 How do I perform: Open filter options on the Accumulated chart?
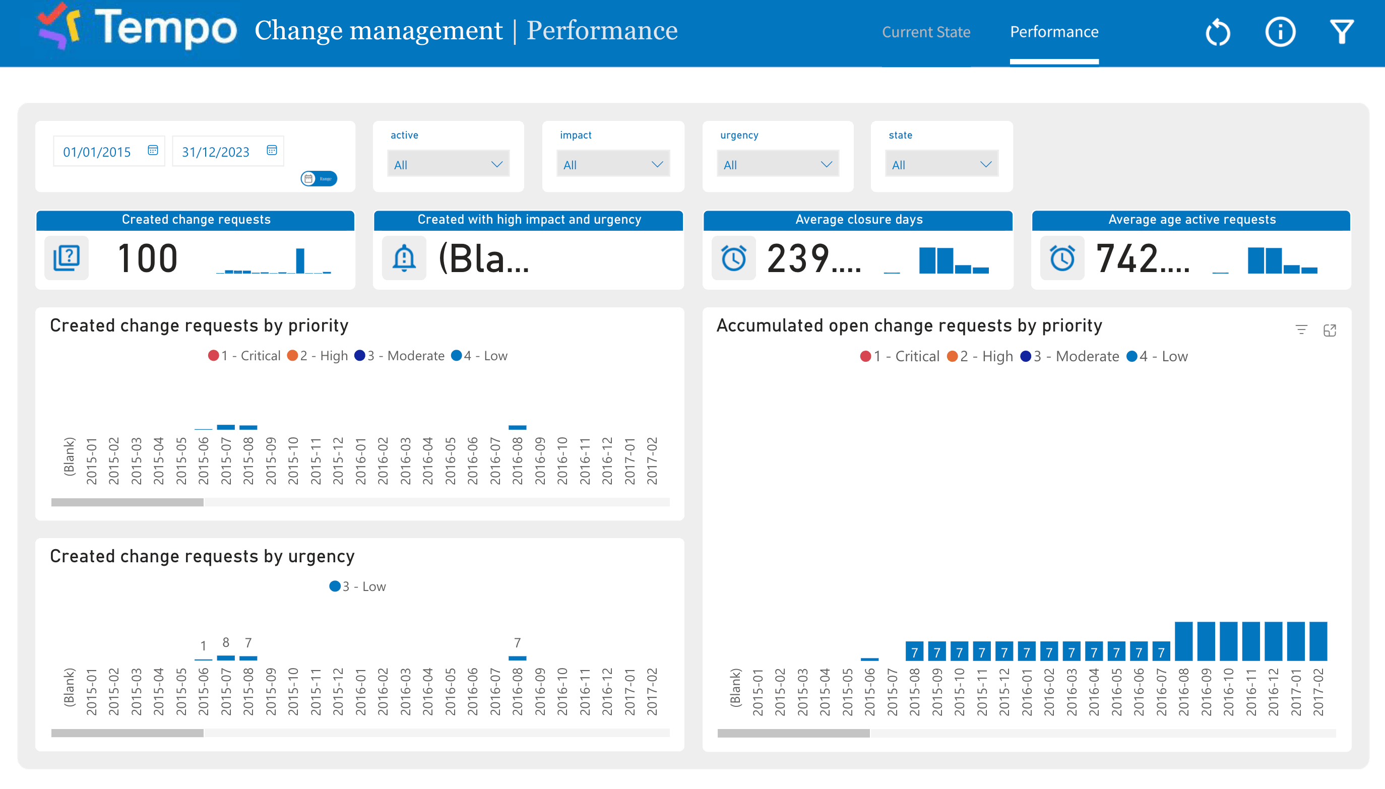pos(1302,330)
